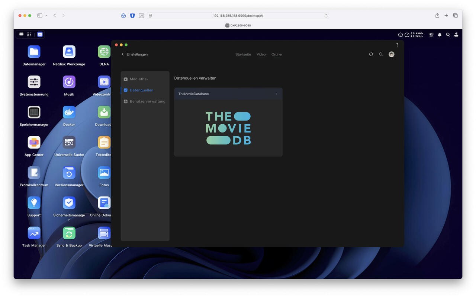Launch the Dateimanager desktop icon

[34, 52]
